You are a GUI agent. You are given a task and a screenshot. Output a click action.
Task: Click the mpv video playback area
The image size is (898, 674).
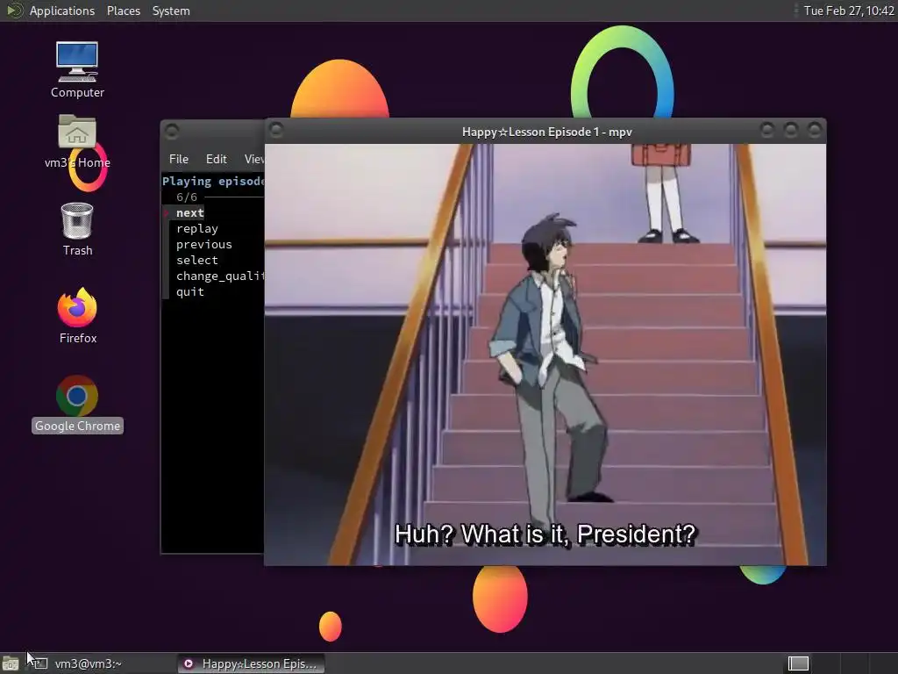pyautogui.click(x=545, y=355)
